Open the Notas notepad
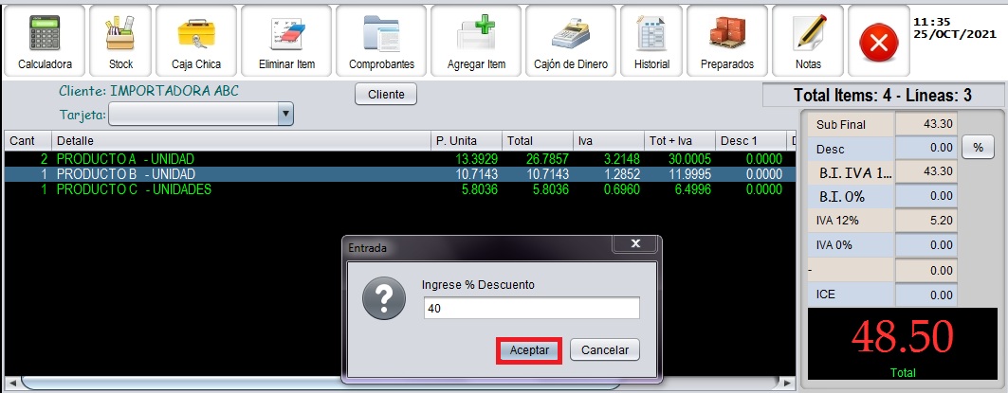 [x=808, y=41]
